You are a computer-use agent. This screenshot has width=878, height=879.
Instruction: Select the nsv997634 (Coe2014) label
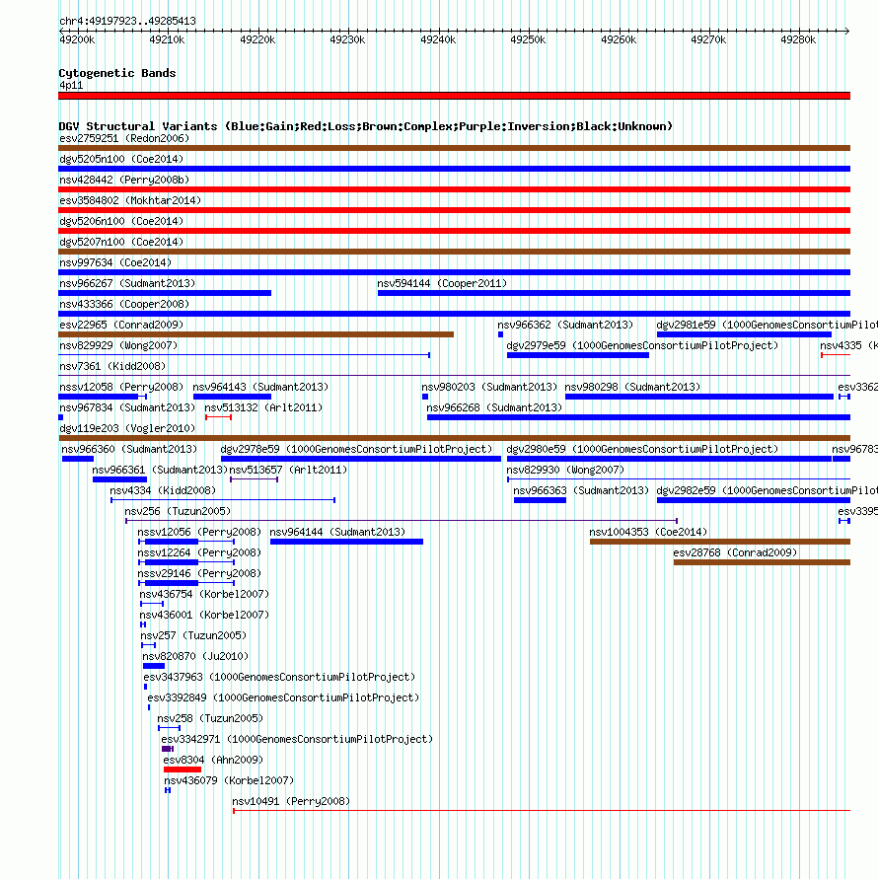[115, 262]
